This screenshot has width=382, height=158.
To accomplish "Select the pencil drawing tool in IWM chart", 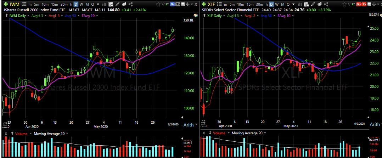I will click(117, 4).
